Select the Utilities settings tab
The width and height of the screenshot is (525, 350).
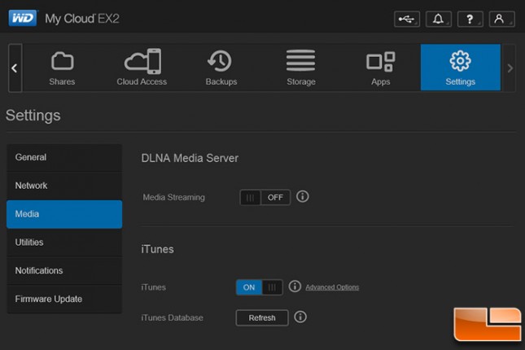coord(64,243)
